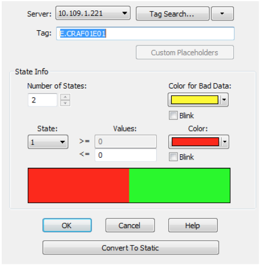
Task: Open the arrow menu beside Tag Search
Action: tap(222, 13)
